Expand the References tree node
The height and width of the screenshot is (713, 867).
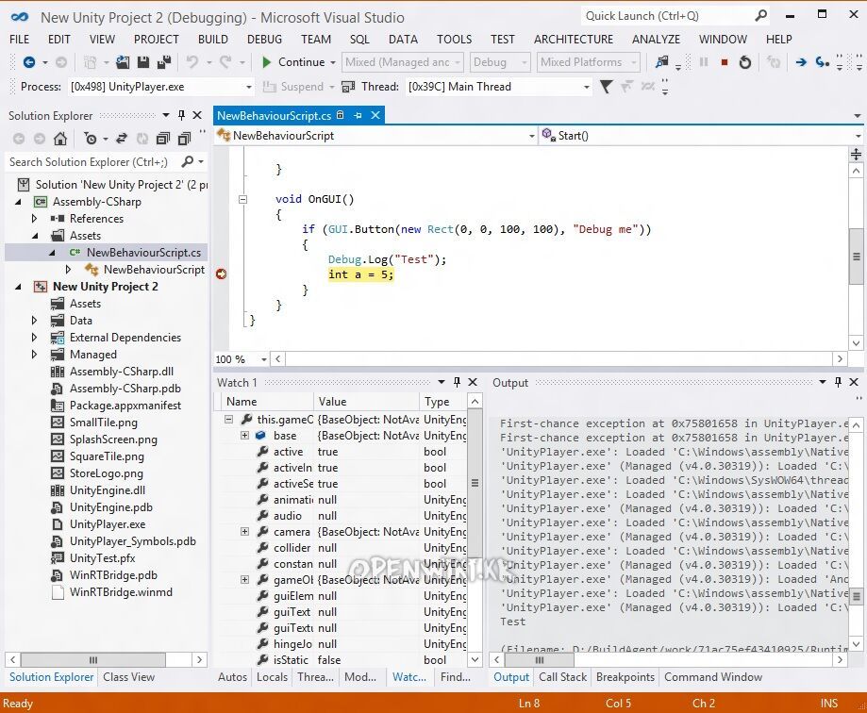click(34, 219)
